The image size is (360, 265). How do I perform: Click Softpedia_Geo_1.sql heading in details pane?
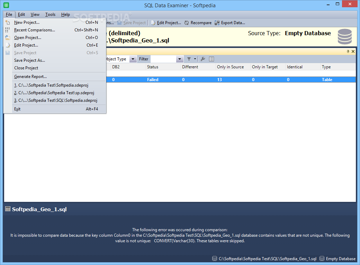click(39, 209)
